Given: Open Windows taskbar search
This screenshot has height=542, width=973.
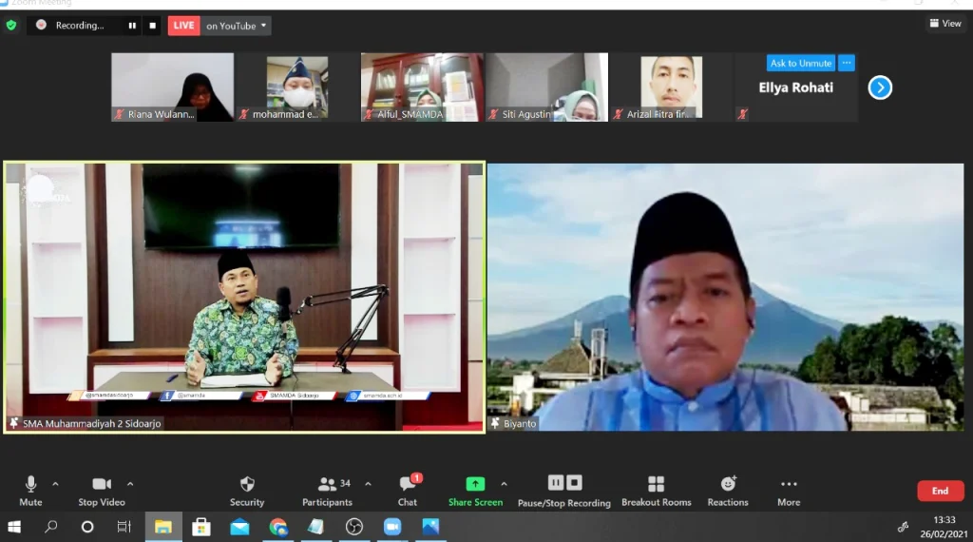Looking at the screenshot, I should pyautogui.click(x=51, y=527).
